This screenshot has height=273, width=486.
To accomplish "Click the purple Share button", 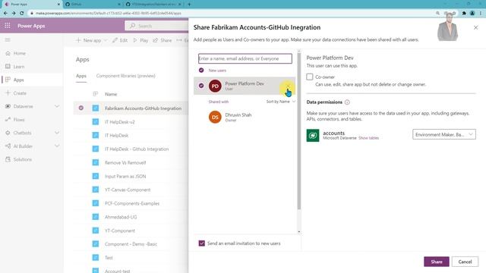I will point(437,262).
